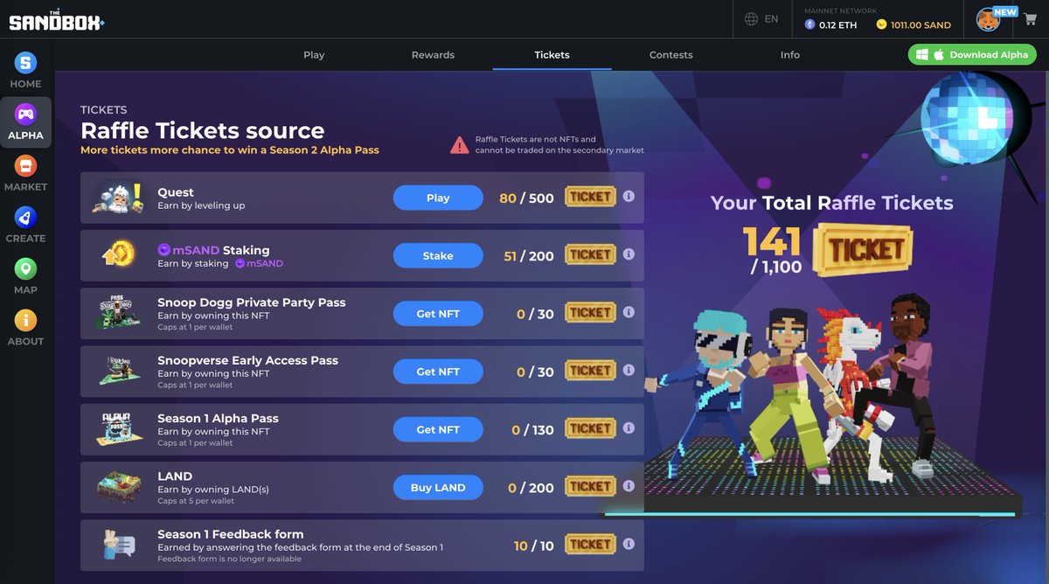Viewport: 1049px width, 584px height.
Task: Click the Feedback form 10 / 10 count
Action: coord(534,546)
